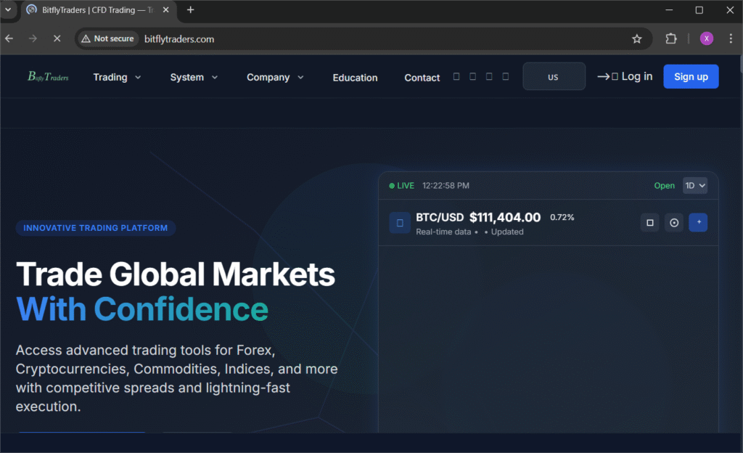Select the BTC/USD symbol icon in the widget
743x453 pixels.
click(x=400, y=222)
